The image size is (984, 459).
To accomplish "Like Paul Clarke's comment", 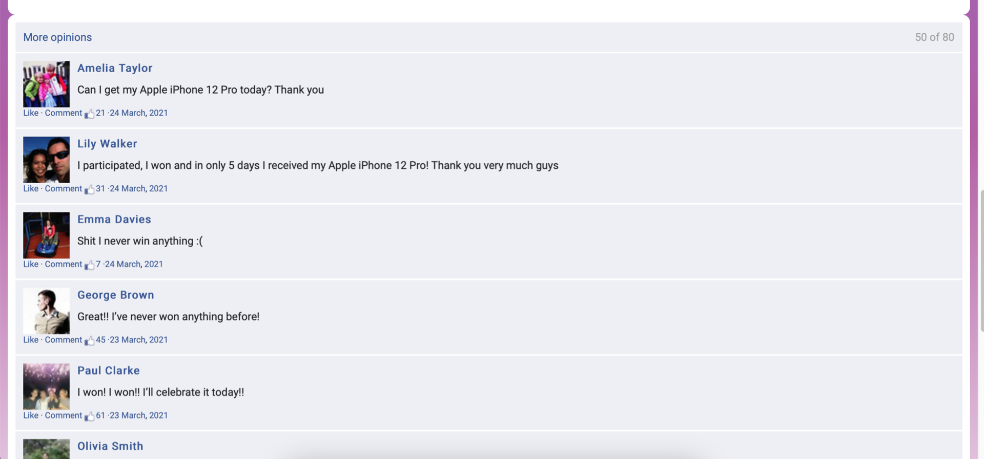I will click(31, 416).
